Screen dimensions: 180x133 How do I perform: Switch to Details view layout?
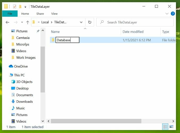[165, 127]
